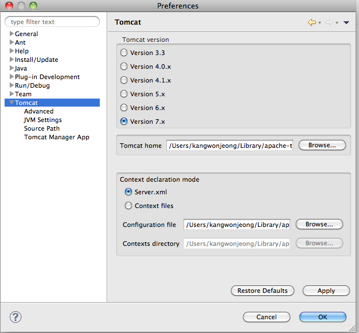The height and width of the screenshot is (333, 359).
Task: Open the forward history dropdown arrow
Action: coord(337,23)
